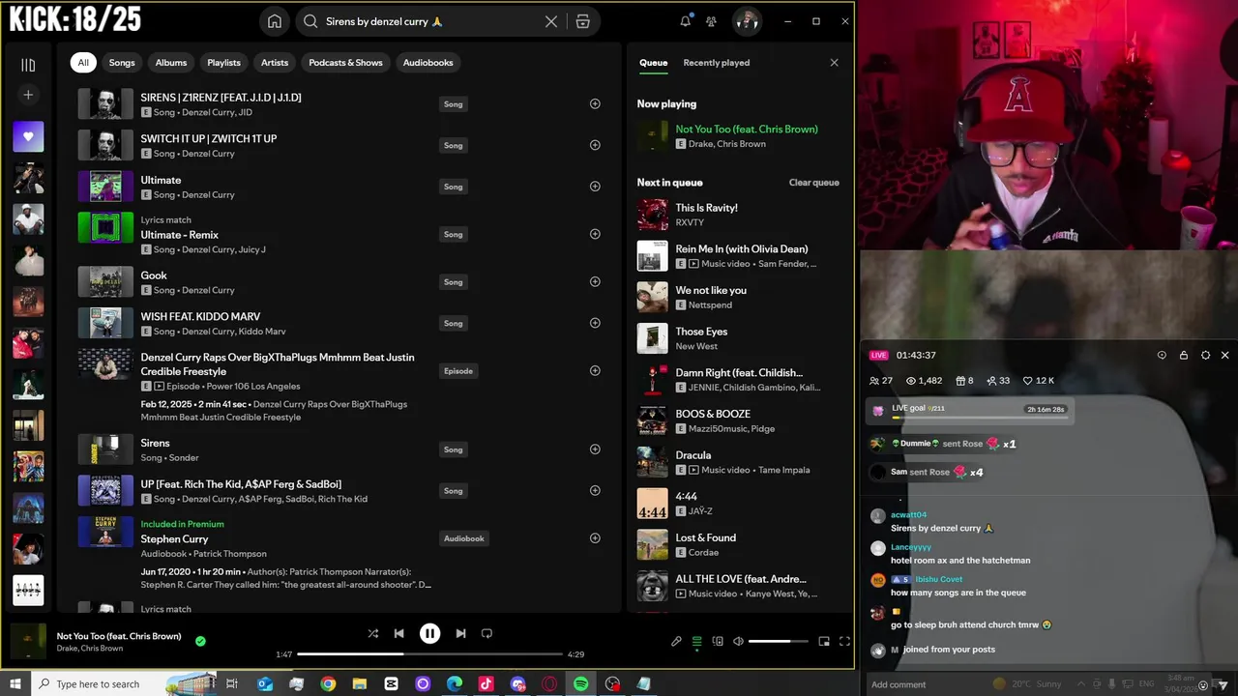This screenshot has width=1238, height=696.
Task: Close the Queue panel
Action: 834,63
